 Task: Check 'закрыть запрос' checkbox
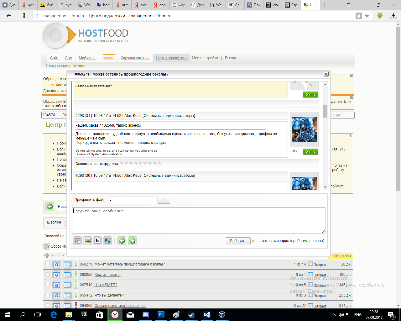(x=258, y=240)
